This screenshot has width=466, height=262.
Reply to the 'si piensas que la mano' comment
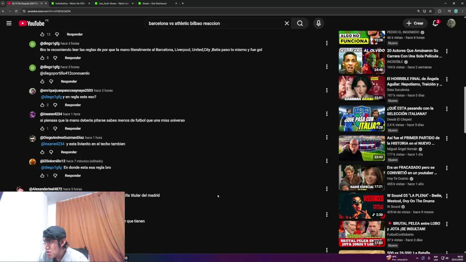point(73,128)
